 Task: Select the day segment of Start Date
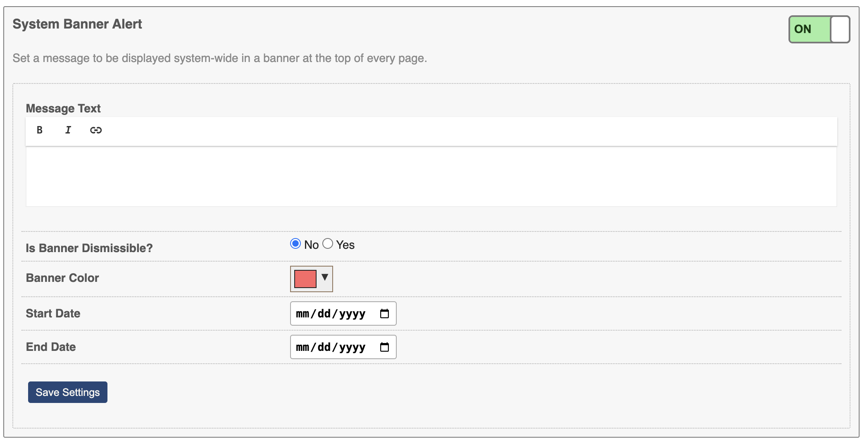pos(324,314)
